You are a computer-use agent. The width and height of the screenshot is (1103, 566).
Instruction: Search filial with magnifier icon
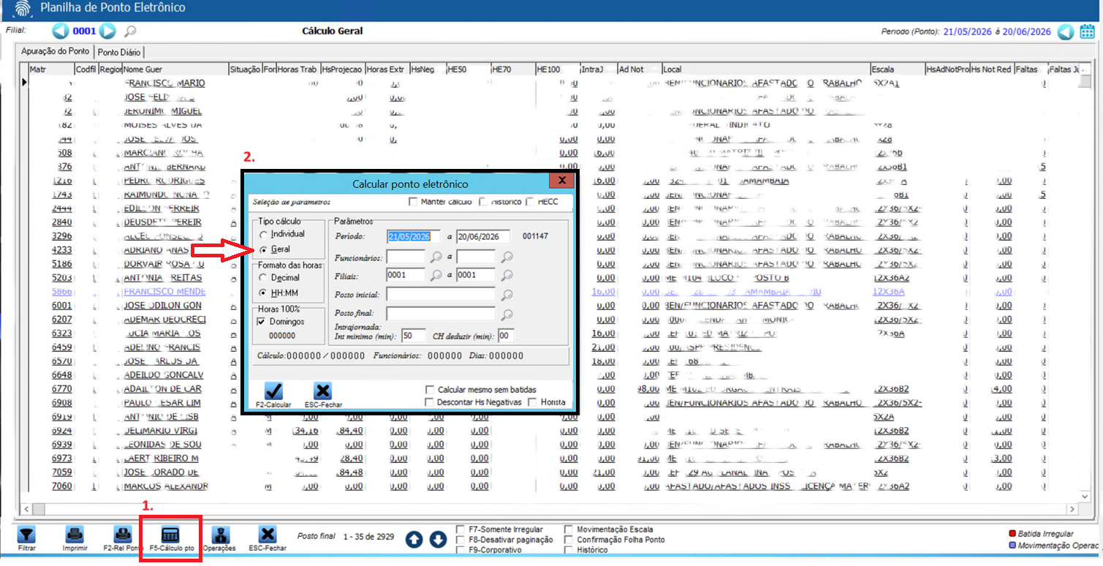click(130, 31)
